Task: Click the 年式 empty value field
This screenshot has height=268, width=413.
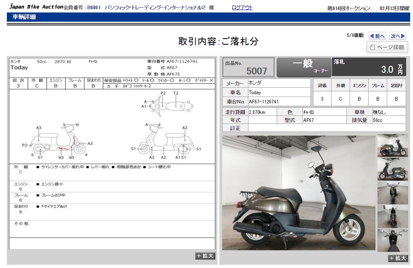Action: coord(262,120)
